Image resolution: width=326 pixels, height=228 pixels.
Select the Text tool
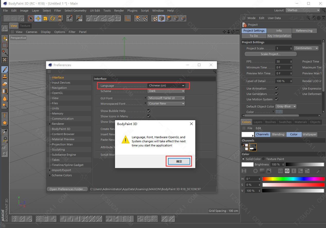5,115
